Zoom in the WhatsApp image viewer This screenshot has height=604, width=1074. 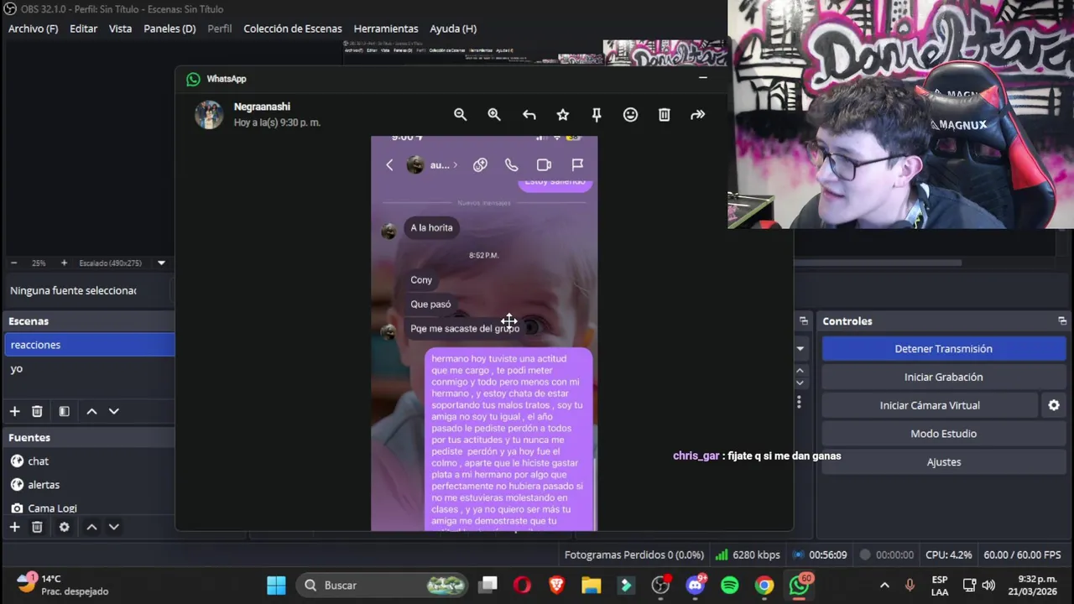click(494, 115)
